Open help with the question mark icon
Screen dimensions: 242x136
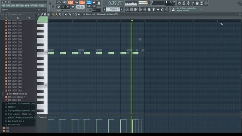192,3
